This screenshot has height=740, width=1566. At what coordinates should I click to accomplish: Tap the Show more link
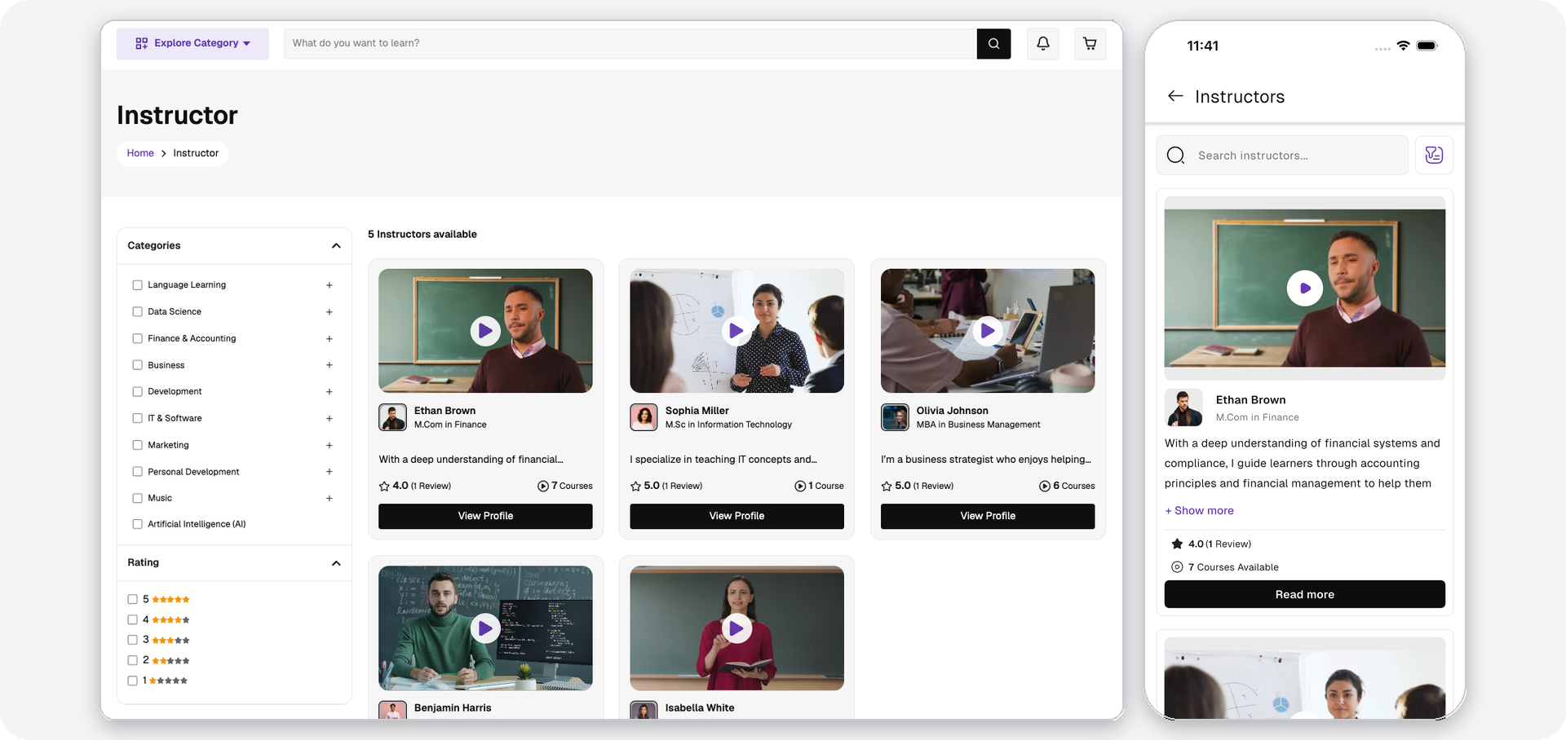[1199, 511]
